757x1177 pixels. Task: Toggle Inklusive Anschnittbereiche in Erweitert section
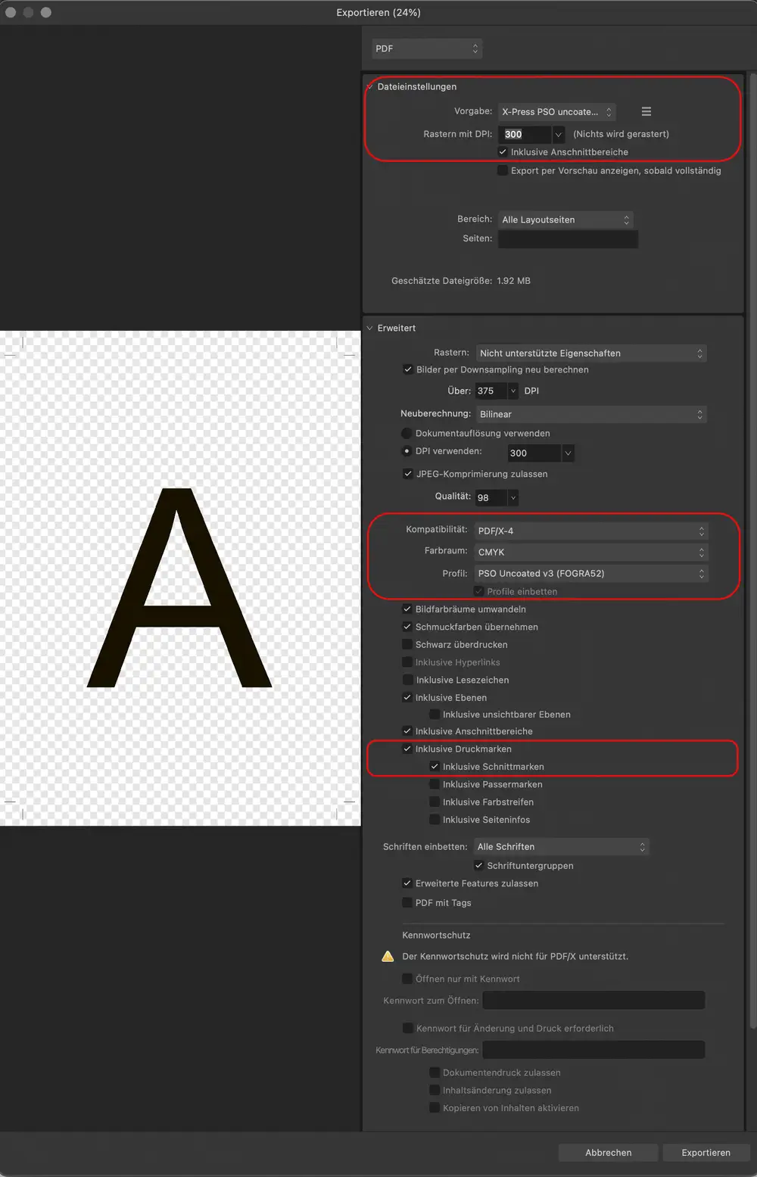point(407,731)
